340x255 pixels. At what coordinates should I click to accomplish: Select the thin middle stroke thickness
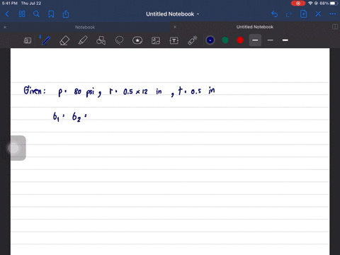[271, 40]
